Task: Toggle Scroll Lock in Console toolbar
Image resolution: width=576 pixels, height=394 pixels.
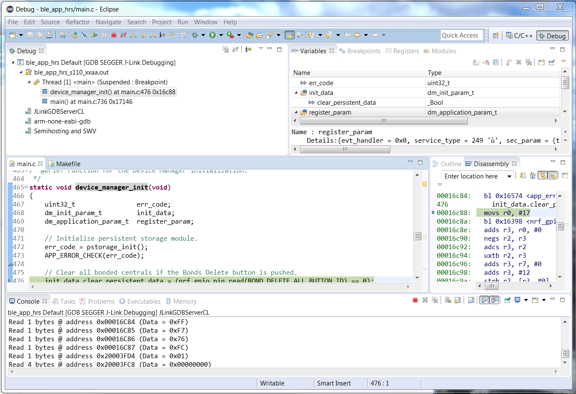Action: (x=458, y=300)
